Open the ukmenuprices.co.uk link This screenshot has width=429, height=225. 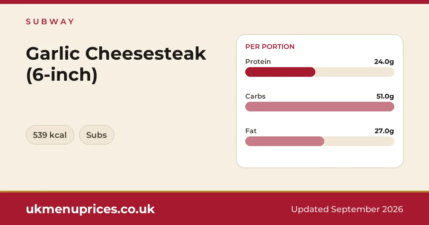click(x=90, y=209)
